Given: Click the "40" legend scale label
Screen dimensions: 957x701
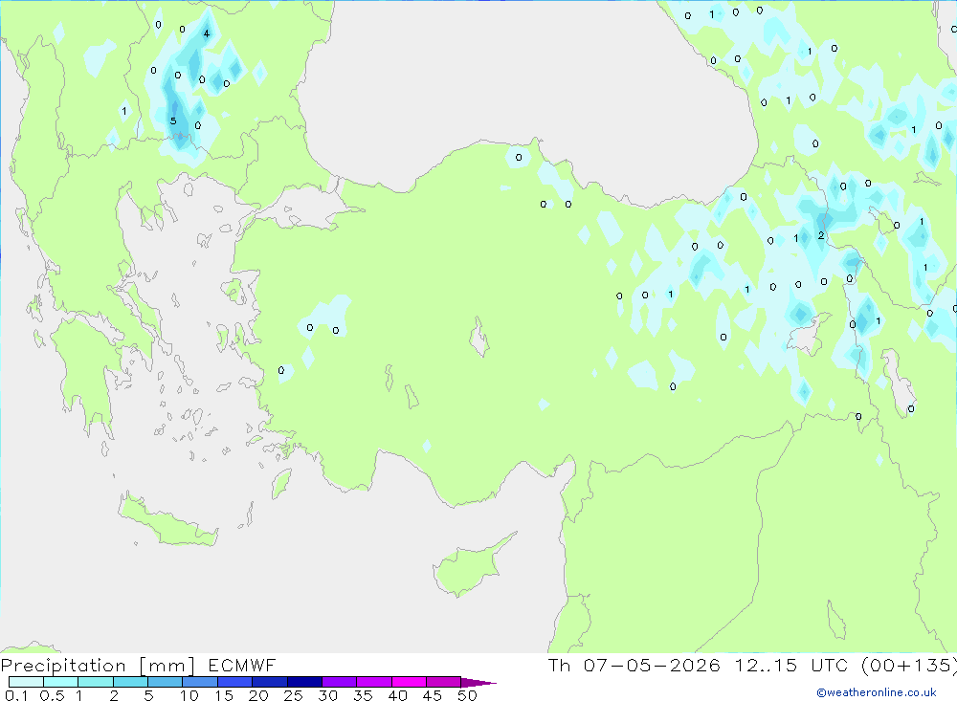Looking at the screenshot, I should click(397, 695).
